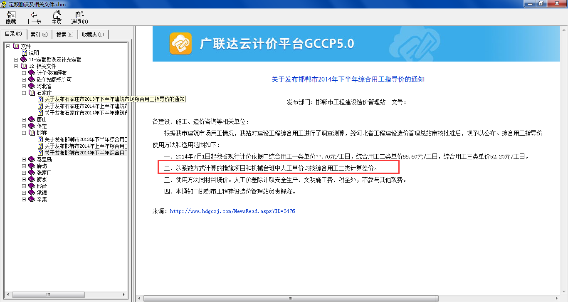This screenshot has height=302, width=568.
Task: Select the 廊坊 label in tree
Action: 42,166
